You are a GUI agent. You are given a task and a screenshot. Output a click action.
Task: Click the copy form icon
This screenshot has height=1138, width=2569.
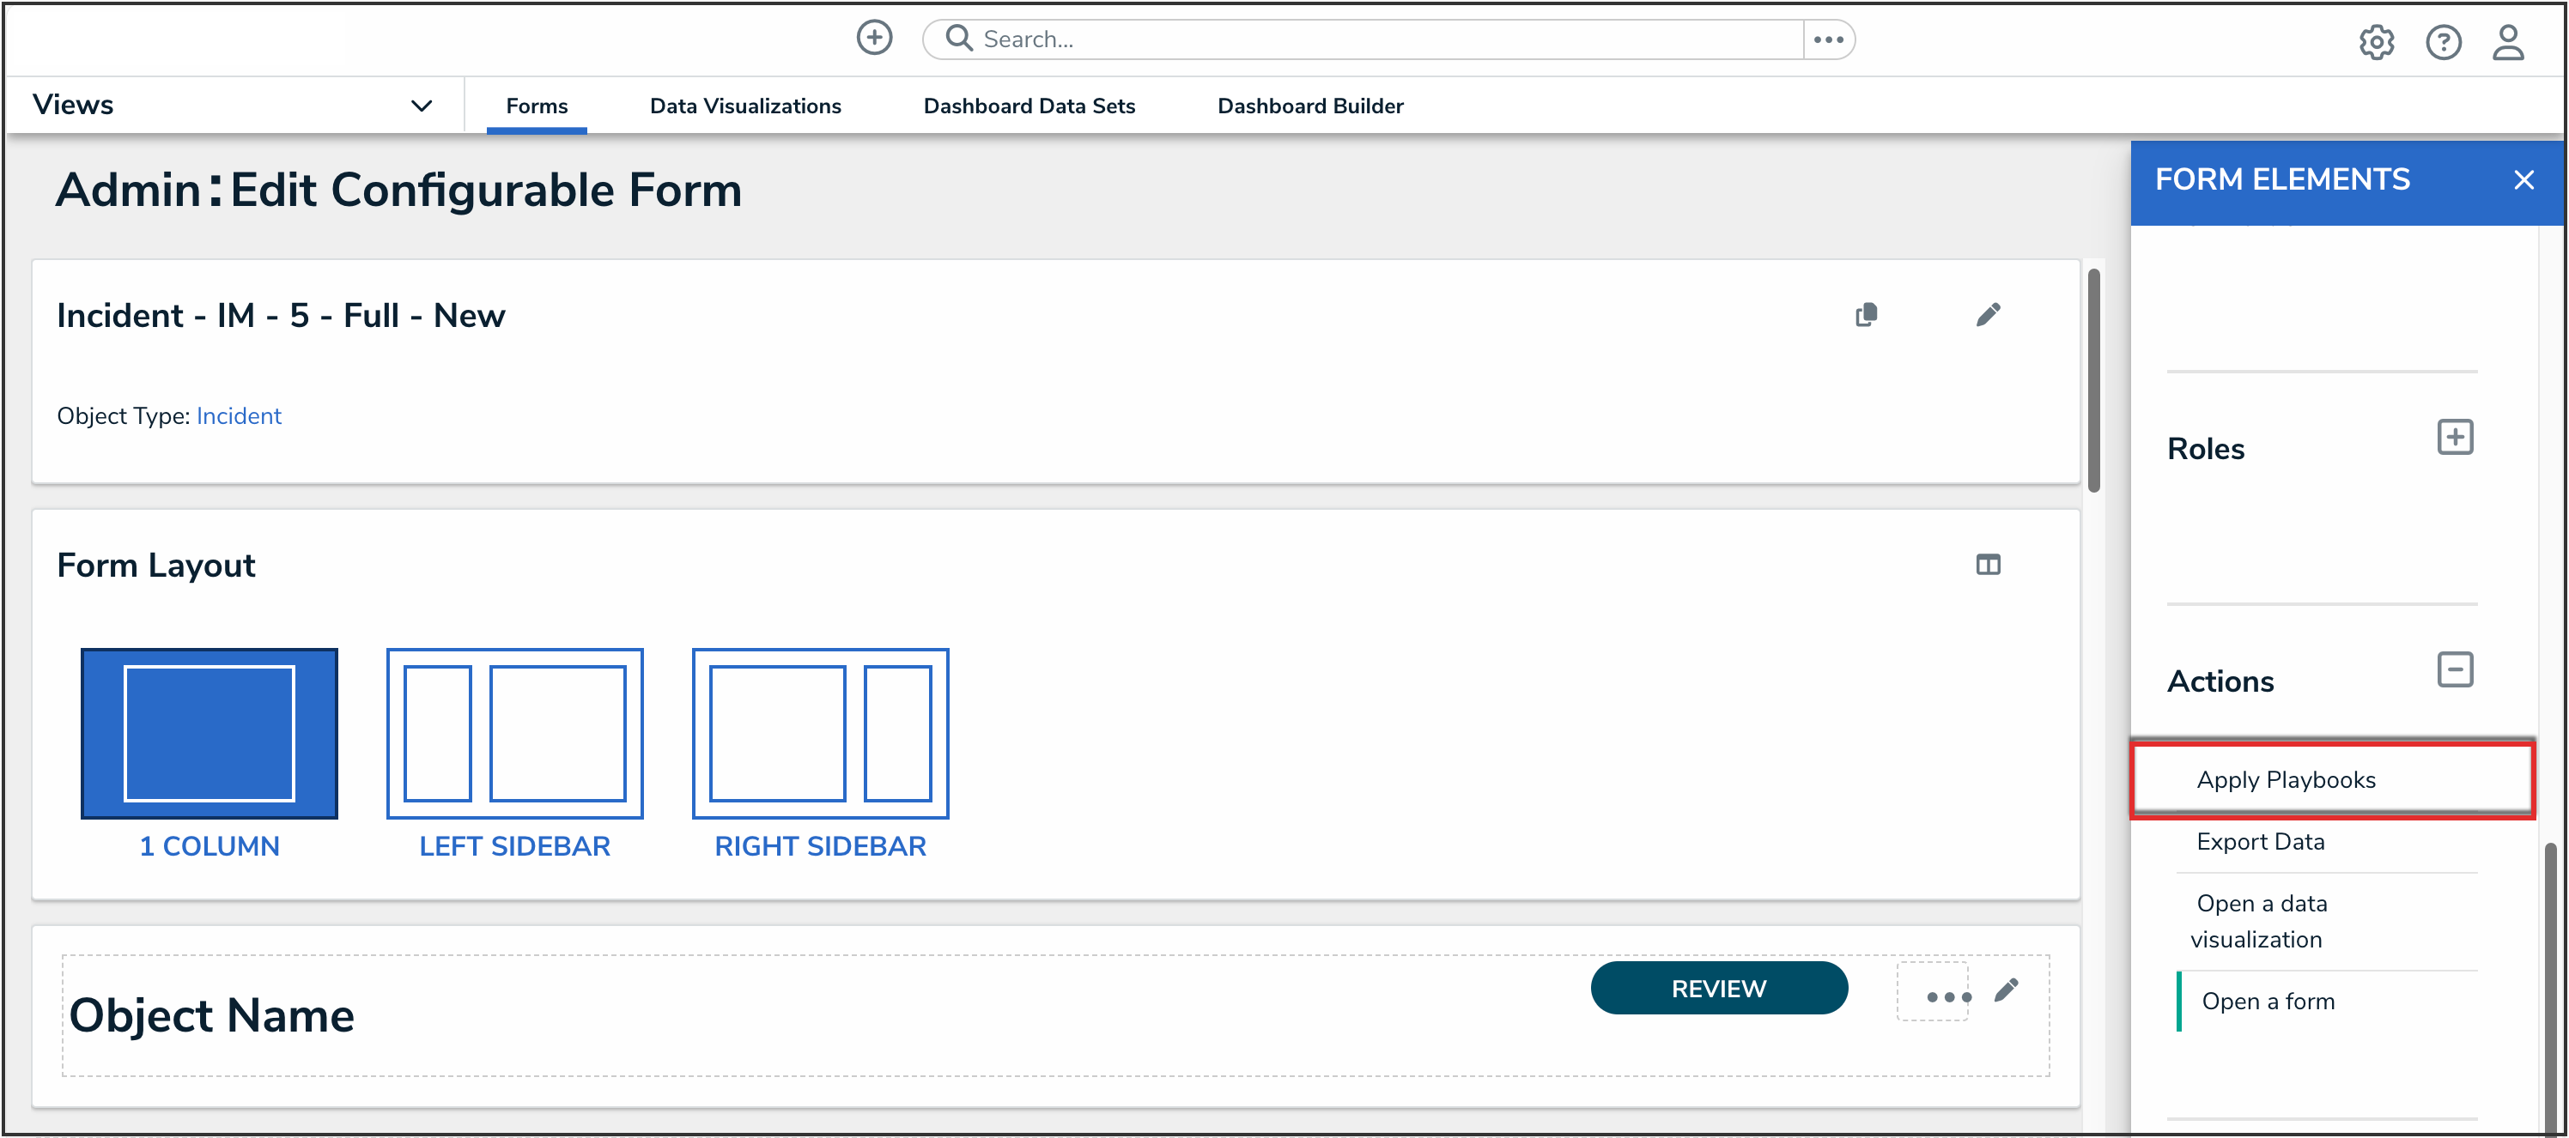(x=1866, y=315)
